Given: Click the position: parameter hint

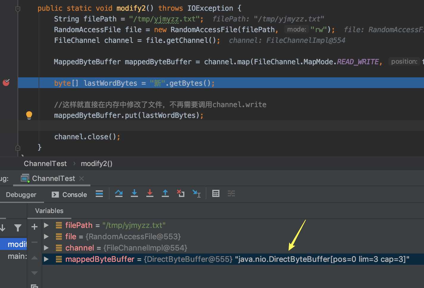Looking at the screenshot, I should tap(404, 62).
